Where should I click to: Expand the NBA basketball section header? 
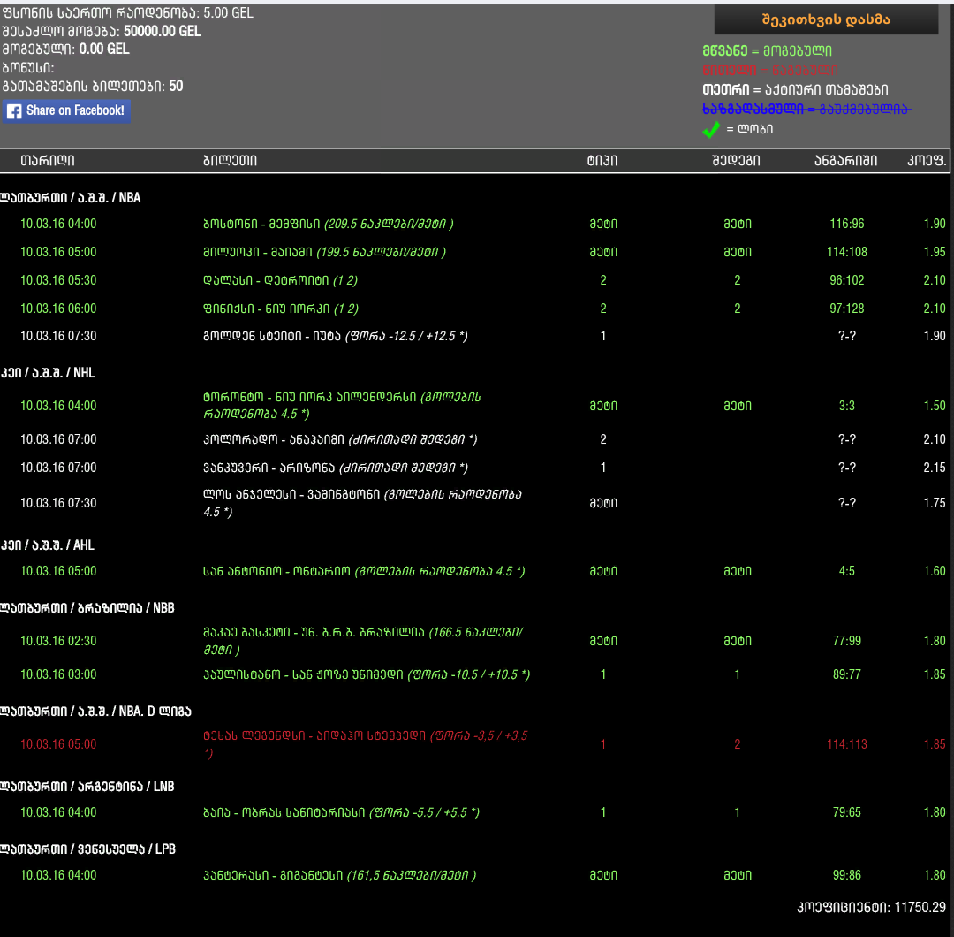(x=71, y=198)
